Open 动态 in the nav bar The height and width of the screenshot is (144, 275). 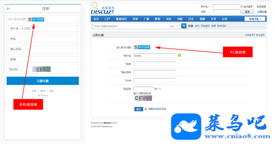169,19
